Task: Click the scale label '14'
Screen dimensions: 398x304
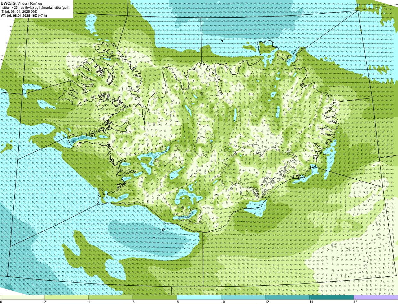Action: (311, 302)
